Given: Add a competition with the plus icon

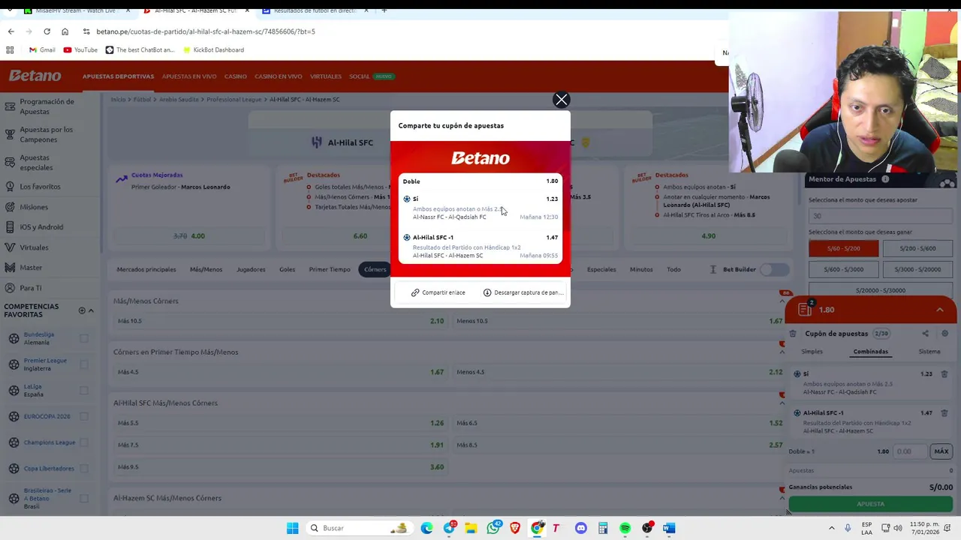Looking at the screenshot, I should click(x=82, y=310).
